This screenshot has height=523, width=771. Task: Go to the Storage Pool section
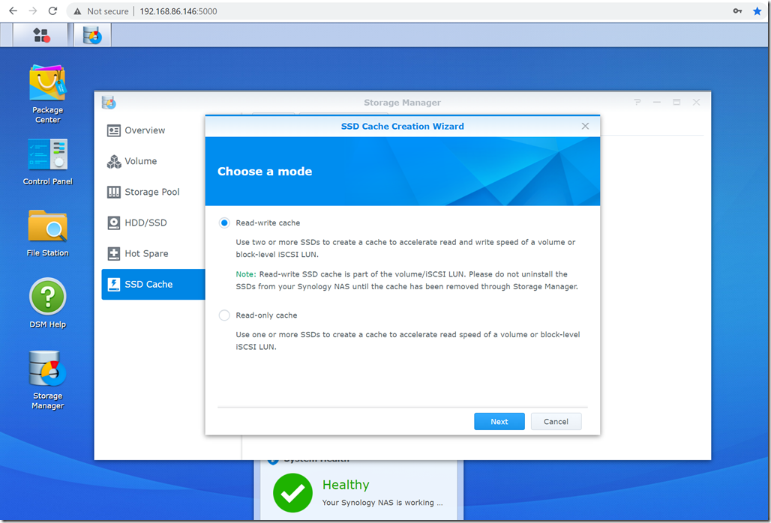coord(154,192)
